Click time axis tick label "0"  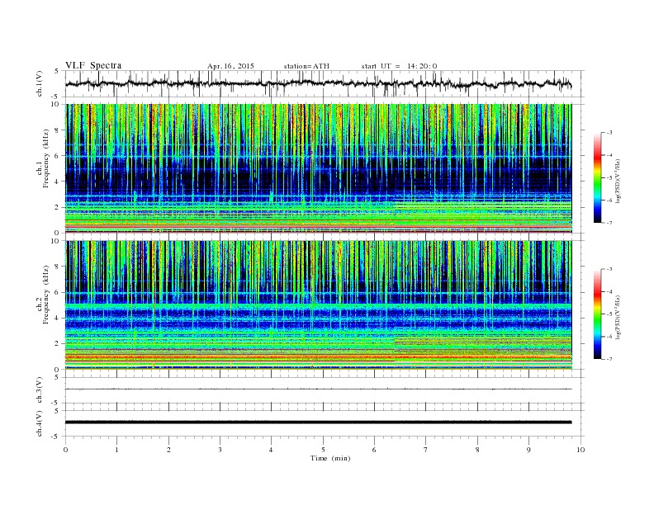[x=65, y=450]
